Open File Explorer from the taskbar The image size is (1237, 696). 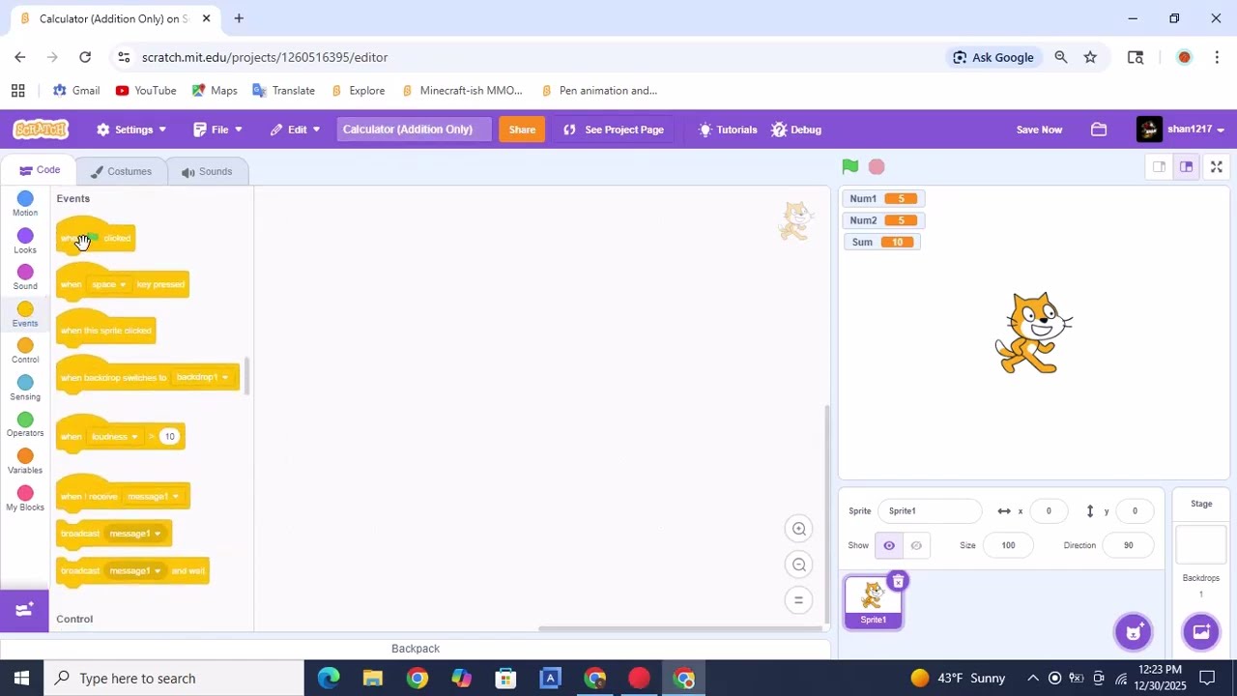[x=373, y=678]
